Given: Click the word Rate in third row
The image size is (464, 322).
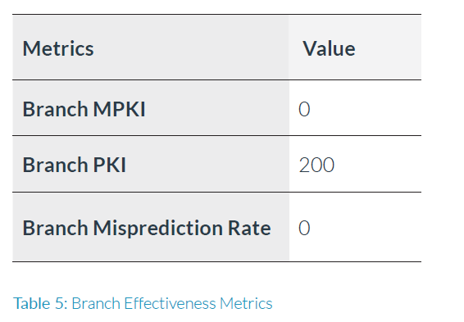Looking at the screenshot, I should coord(249,228).
